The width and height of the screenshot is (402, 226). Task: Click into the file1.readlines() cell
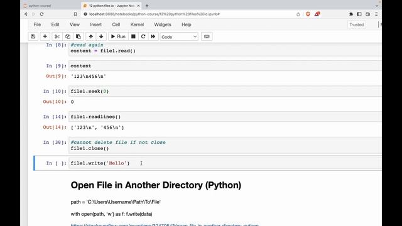225,117
